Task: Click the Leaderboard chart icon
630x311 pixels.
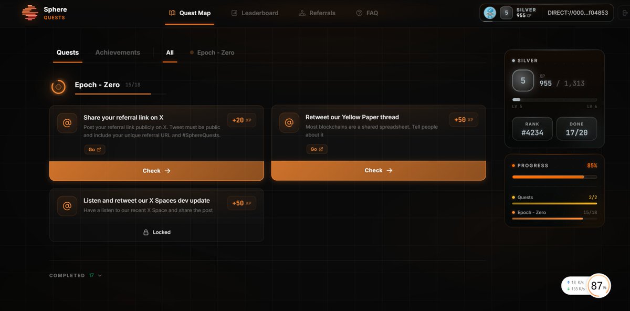Action: coord(234,13)
